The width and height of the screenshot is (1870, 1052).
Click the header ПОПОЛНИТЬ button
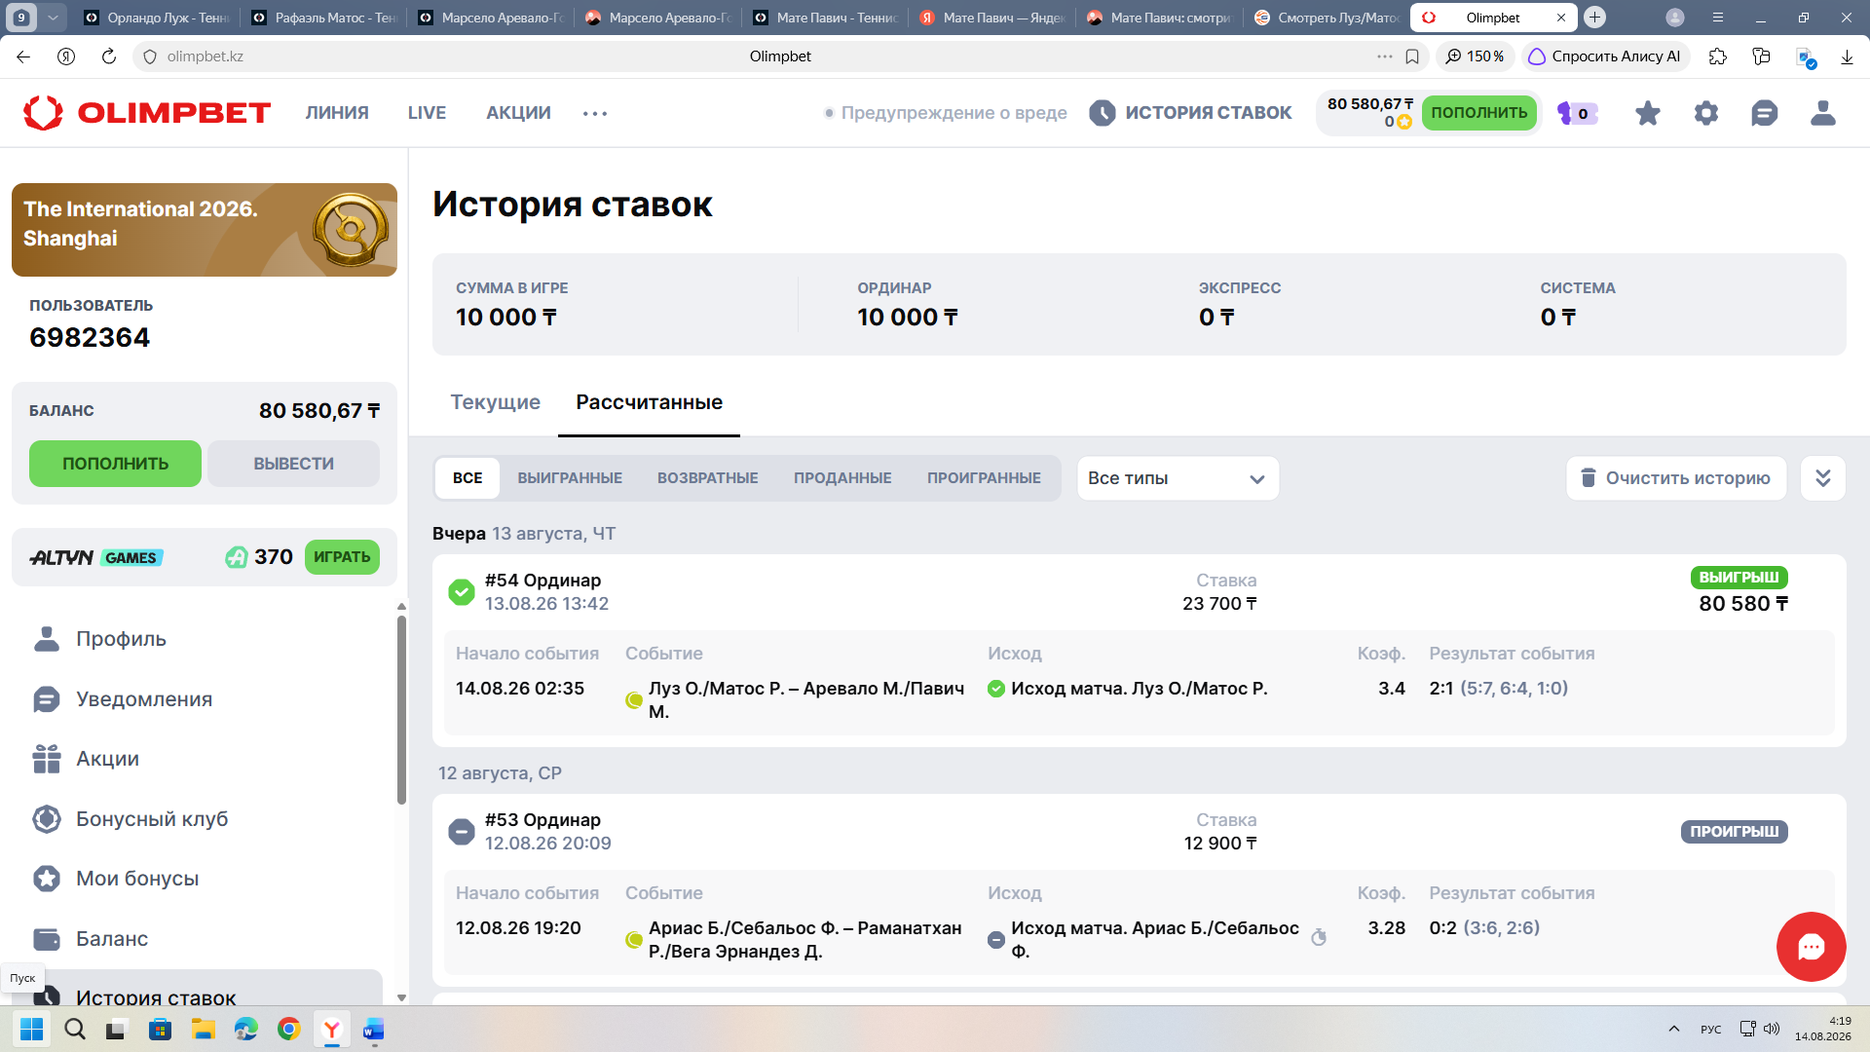pos(1478,113)
